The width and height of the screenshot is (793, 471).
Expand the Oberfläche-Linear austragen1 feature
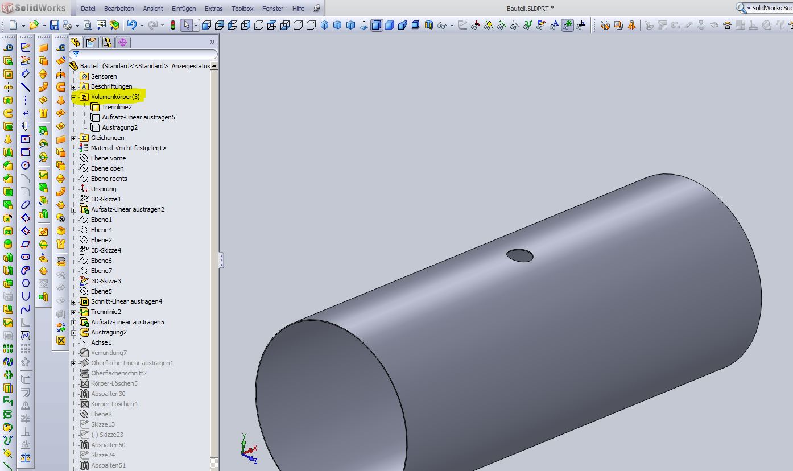74,363
